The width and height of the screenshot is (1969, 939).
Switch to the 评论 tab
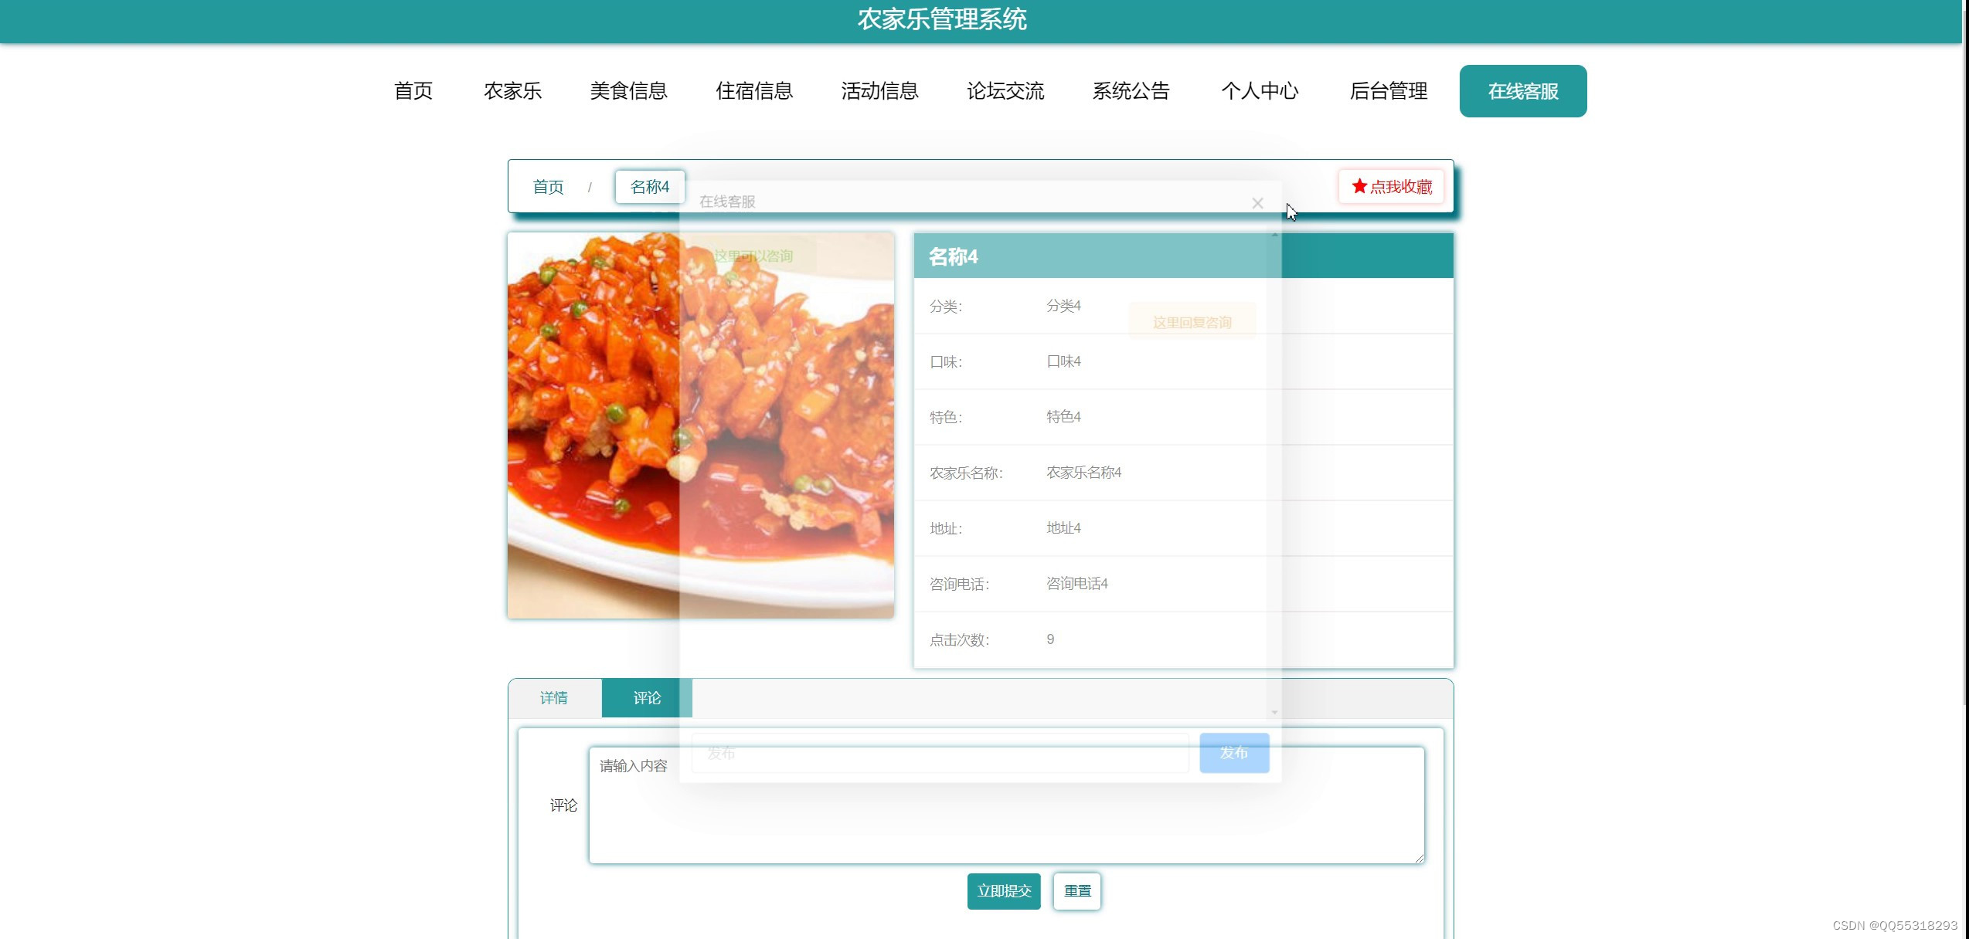[646, 697]
